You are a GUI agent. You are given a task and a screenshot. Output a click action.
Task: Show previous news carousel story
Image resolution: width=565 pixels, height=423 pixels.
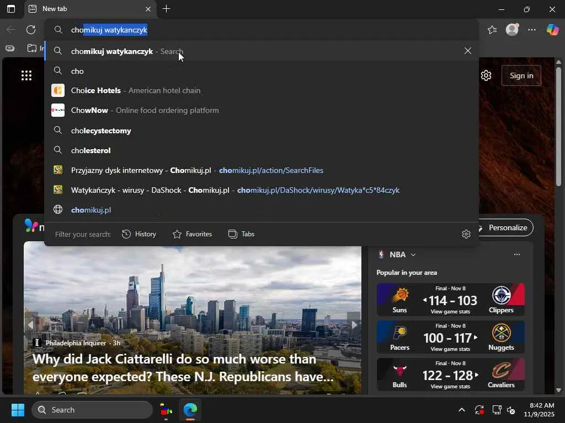click(31, 324)
